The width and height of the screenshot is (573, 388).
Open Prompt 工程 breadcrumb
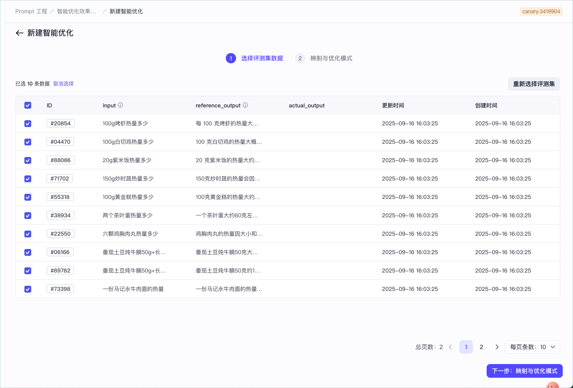click(31, 12)
